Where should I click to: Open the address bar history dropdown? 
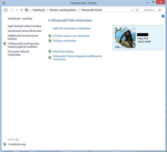coord(132,10)
